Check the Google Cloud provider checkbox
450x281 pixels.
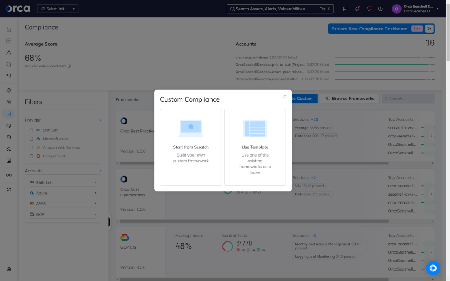pos(31,156)
